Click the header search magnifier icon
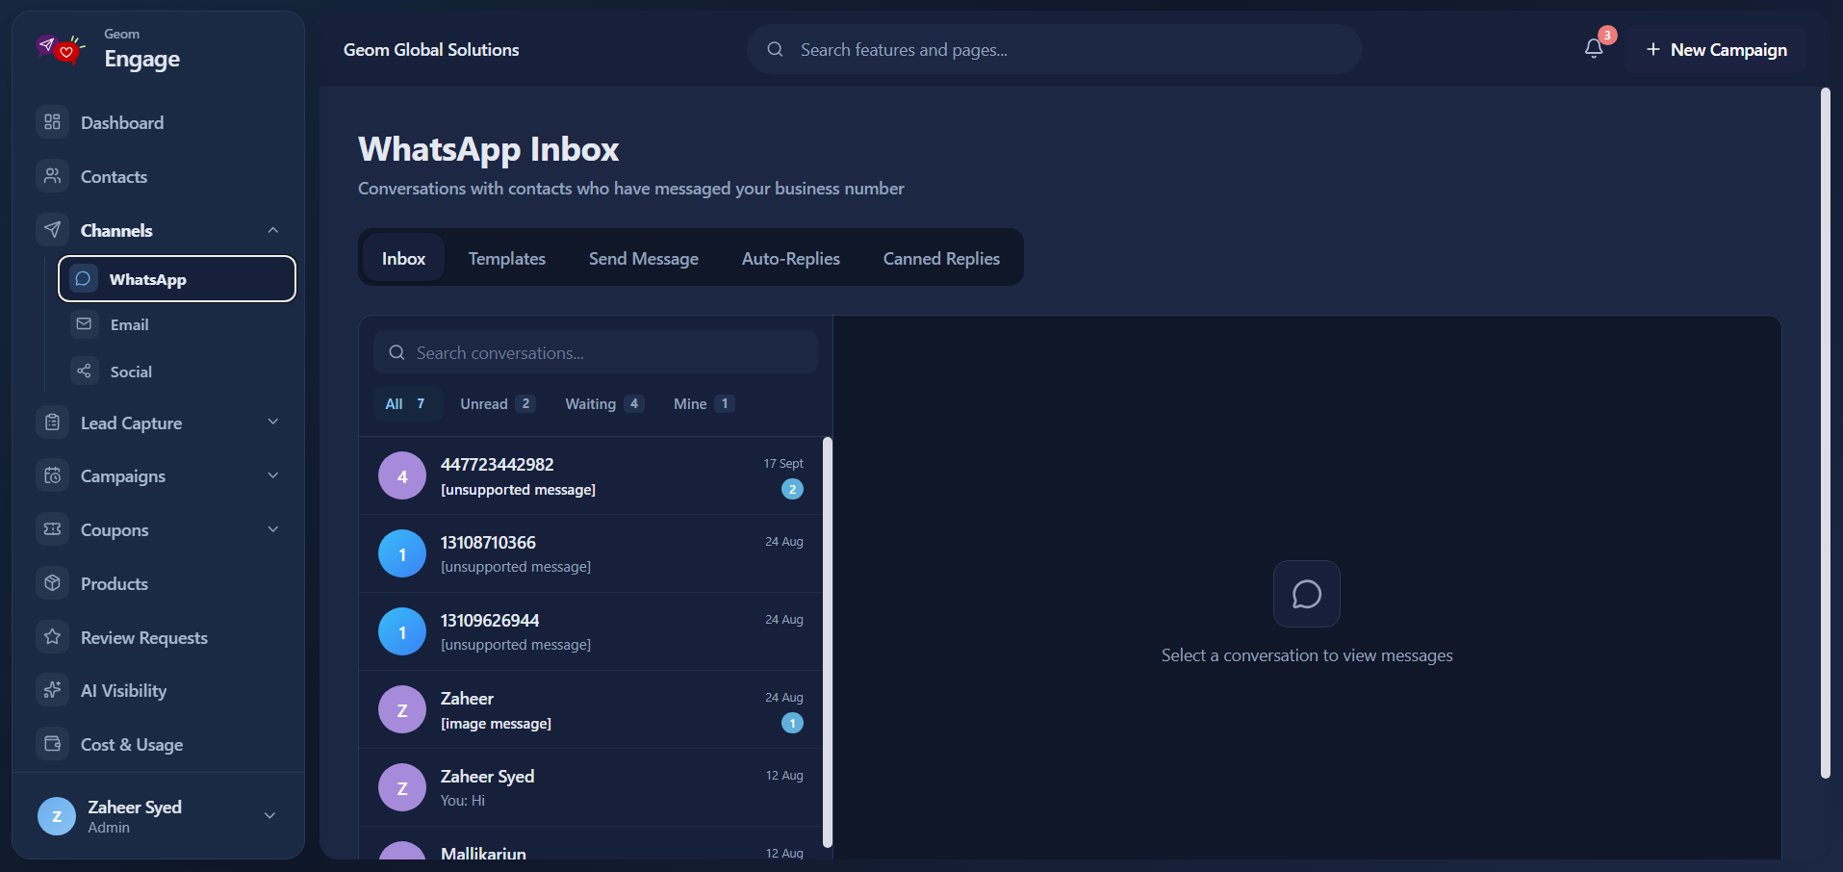The height and width of the screenshot is (872, 1843). coord(775,49)
